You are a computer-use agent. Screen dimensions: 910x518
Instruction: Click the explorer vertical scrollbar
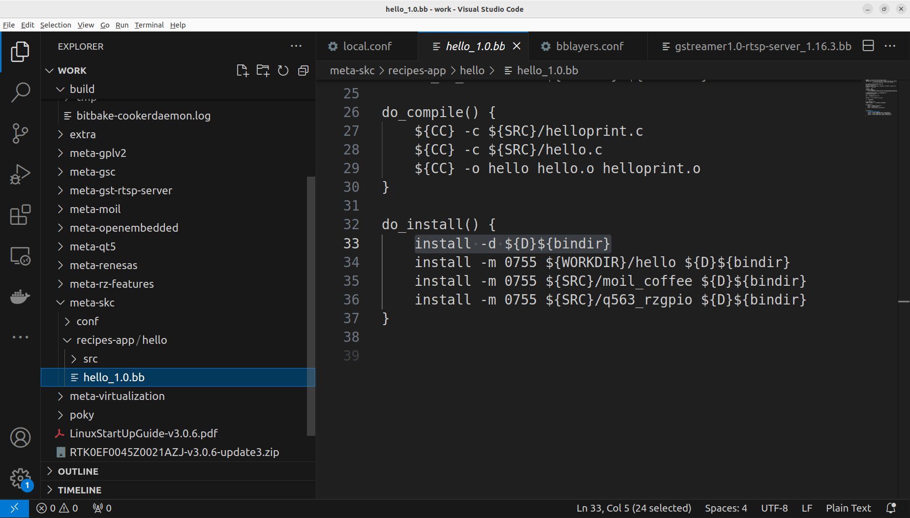[310, 305]
